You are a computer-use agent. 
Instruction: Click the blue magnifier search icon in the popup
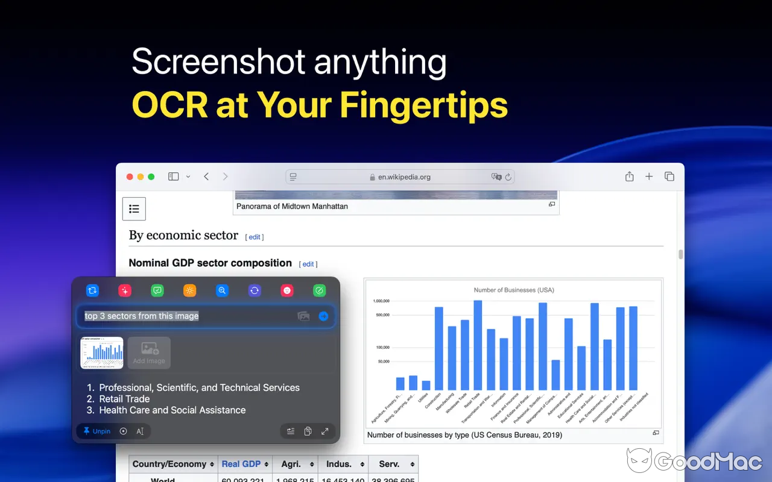pyautogui.click(x=223, y=290)
